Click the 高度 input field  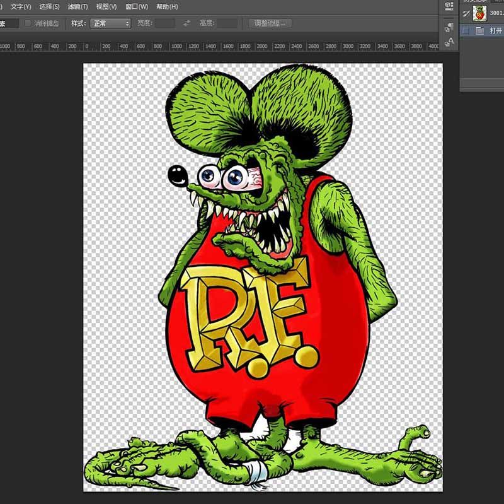pyautogui.click(x=227, y=23)
